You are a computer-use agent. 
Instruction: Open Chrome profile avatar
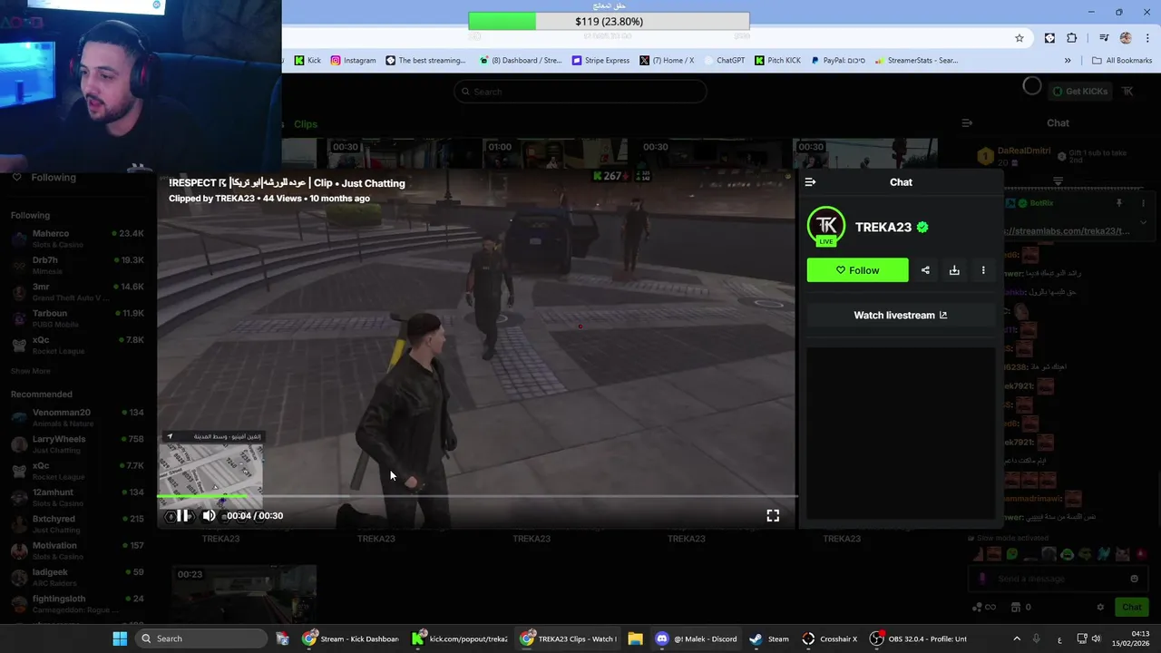pyautogui.click(x=1126, y=38)
